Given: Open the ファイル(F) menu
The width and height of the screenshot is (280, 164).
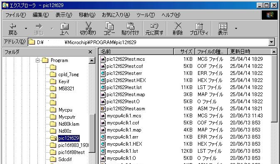Looking at the screenshot, I should [x=16, y=15].
